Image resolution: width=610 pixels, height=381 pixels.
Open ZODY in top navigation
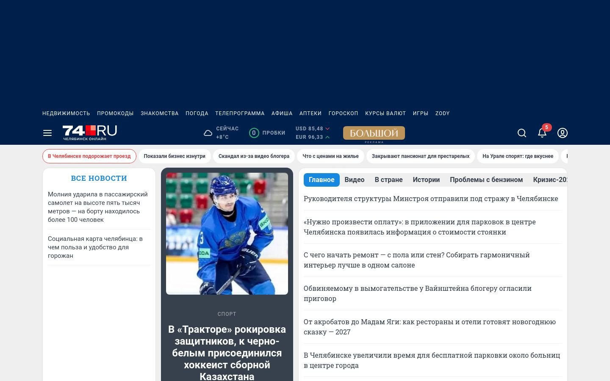pyautogui.click(x=443, y=113)
